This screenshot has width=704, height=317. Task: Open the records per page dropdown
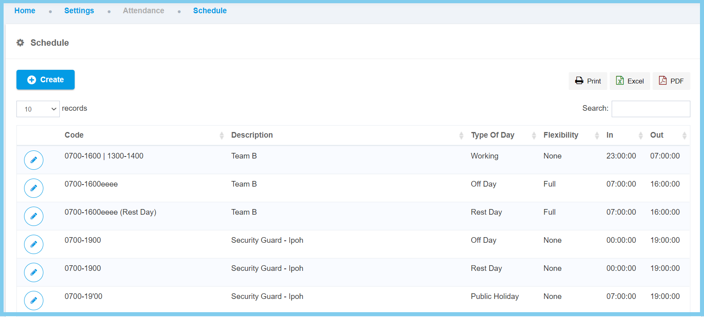(x=38, y=109)
